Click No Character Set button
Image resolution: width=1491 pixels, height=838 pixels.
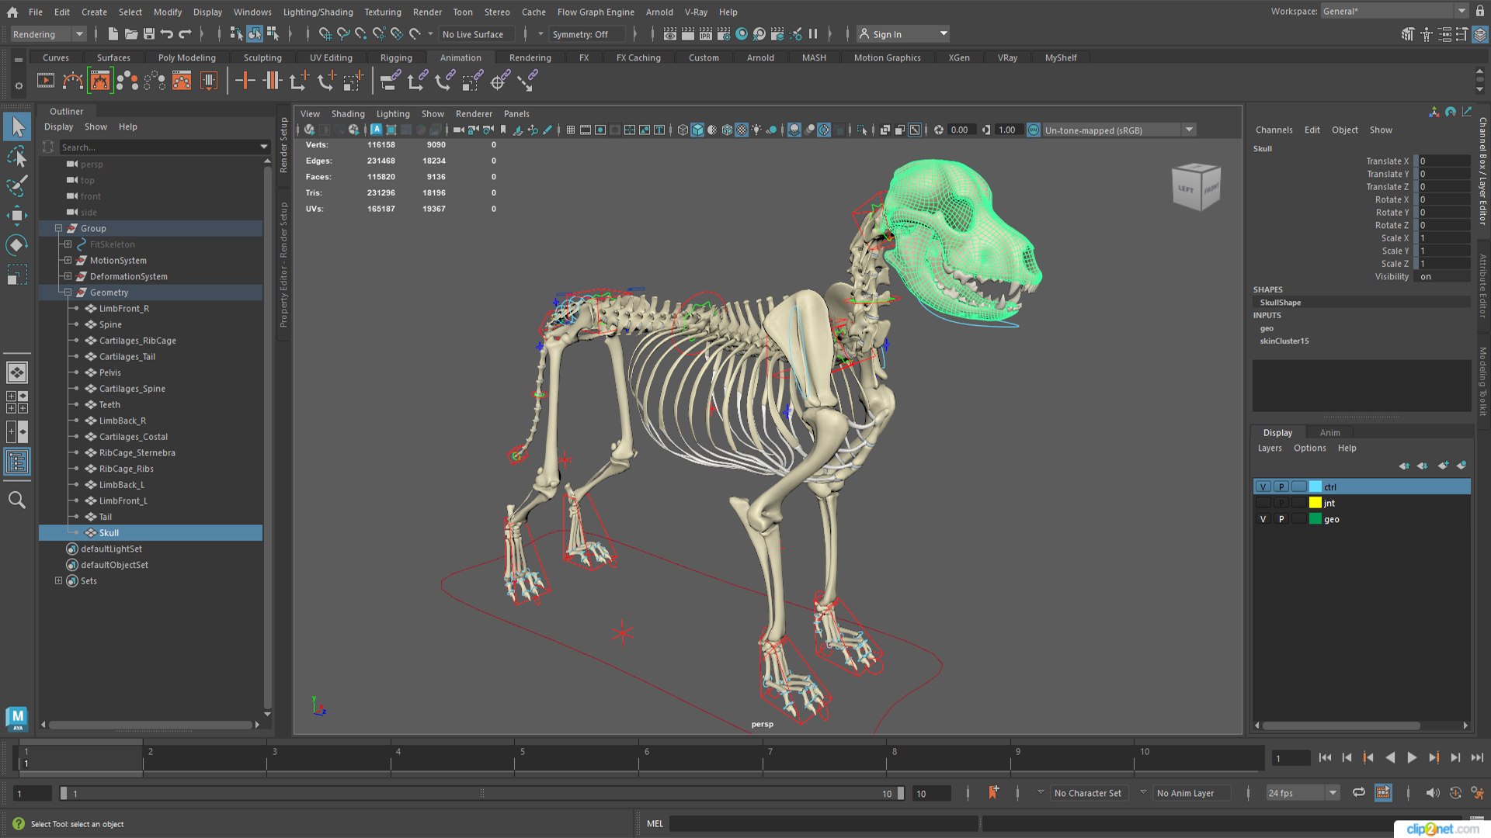tap(1087, 793)
